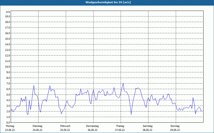Select the 17,0 y-axis value
Viewport: 214px width, 133px height.
click(7, 28)
